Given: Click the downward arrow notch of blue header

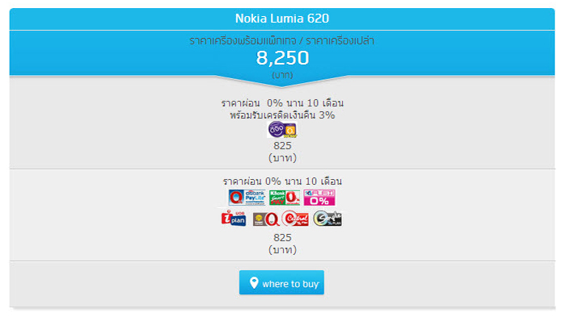Looking at the screenshot, I should point(282,81).
